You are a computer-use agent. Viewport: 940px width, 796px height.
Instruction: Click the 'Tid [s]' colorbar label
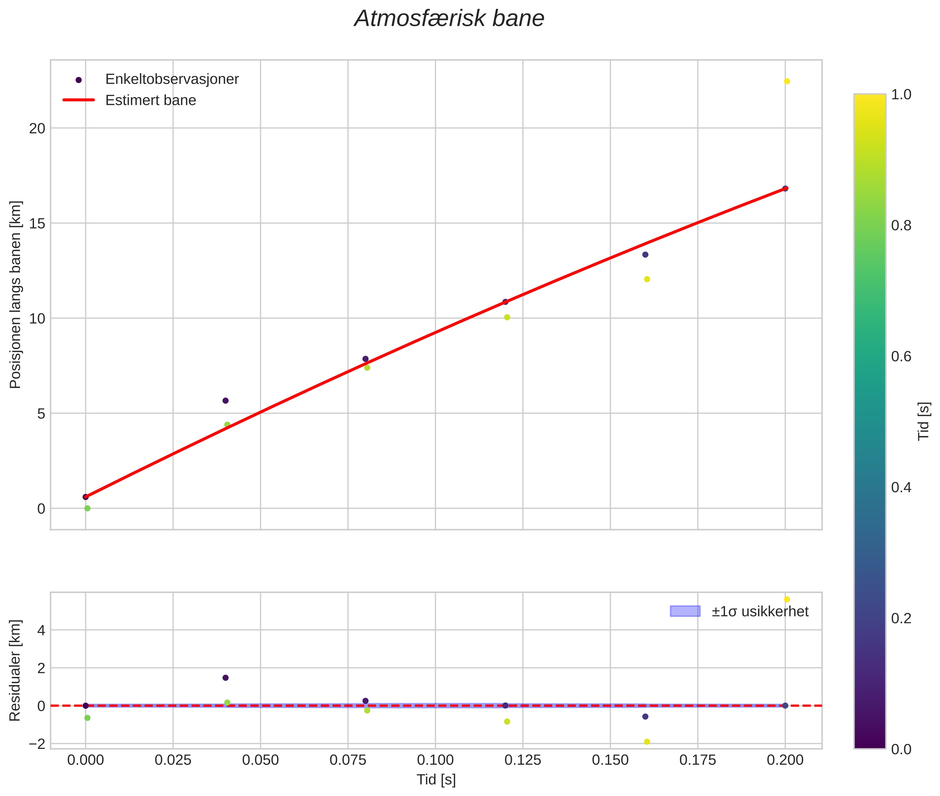(924, 421)
